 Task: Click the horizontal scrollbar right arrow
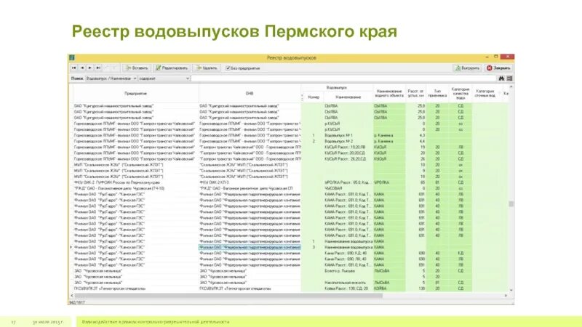point(506,296)
